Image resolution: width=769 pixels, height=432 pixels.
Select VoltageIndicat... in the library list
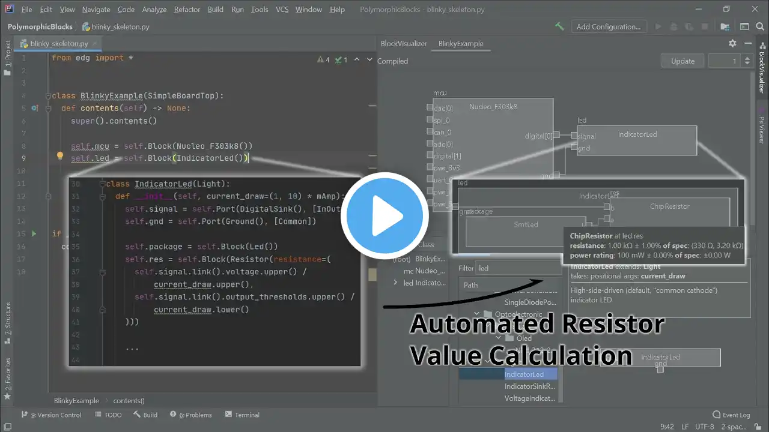click(x=529, y=398)
